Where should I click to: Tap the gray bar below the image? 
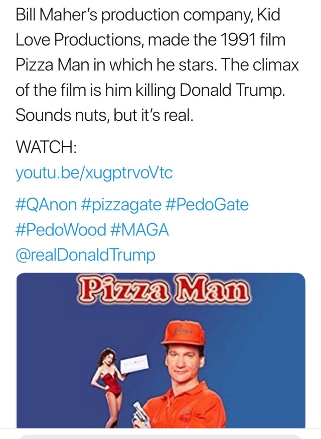[160, 436]
